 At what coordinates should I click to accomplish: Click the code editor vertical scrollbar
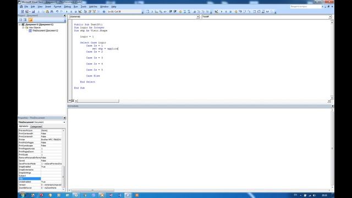pos(332,60)
